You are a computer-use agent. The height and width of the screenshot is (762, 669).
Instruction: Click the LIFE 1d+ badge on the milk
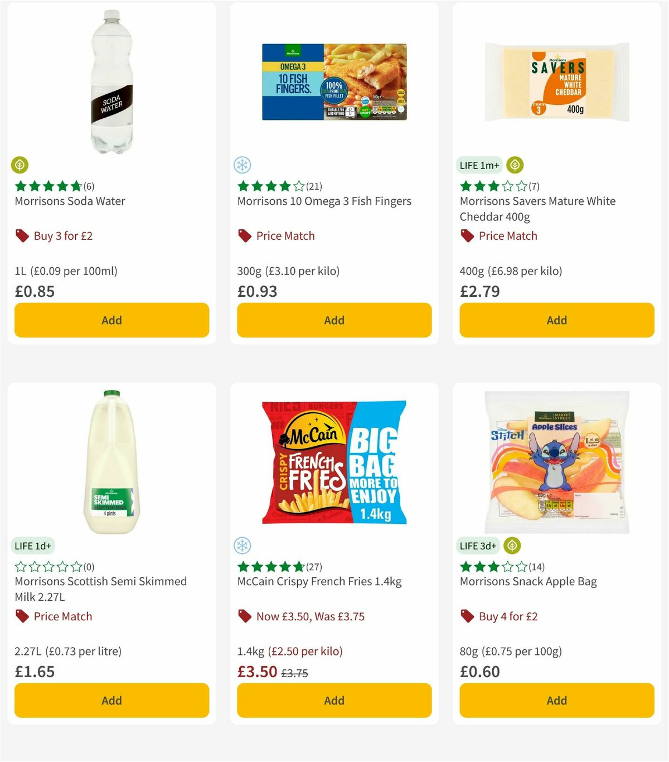33,546
